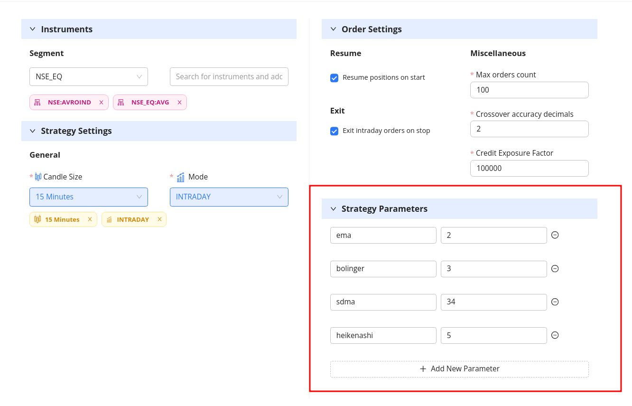
Task: Click the General heading
Action: click(x=45, y=155)
